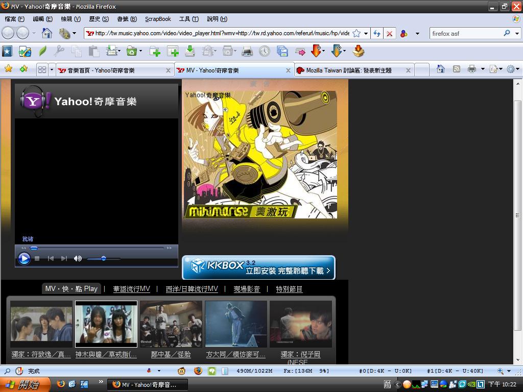The image size is (523, 392).
Task: Open the ScrapBook menu
Action: tap(158, 19)
